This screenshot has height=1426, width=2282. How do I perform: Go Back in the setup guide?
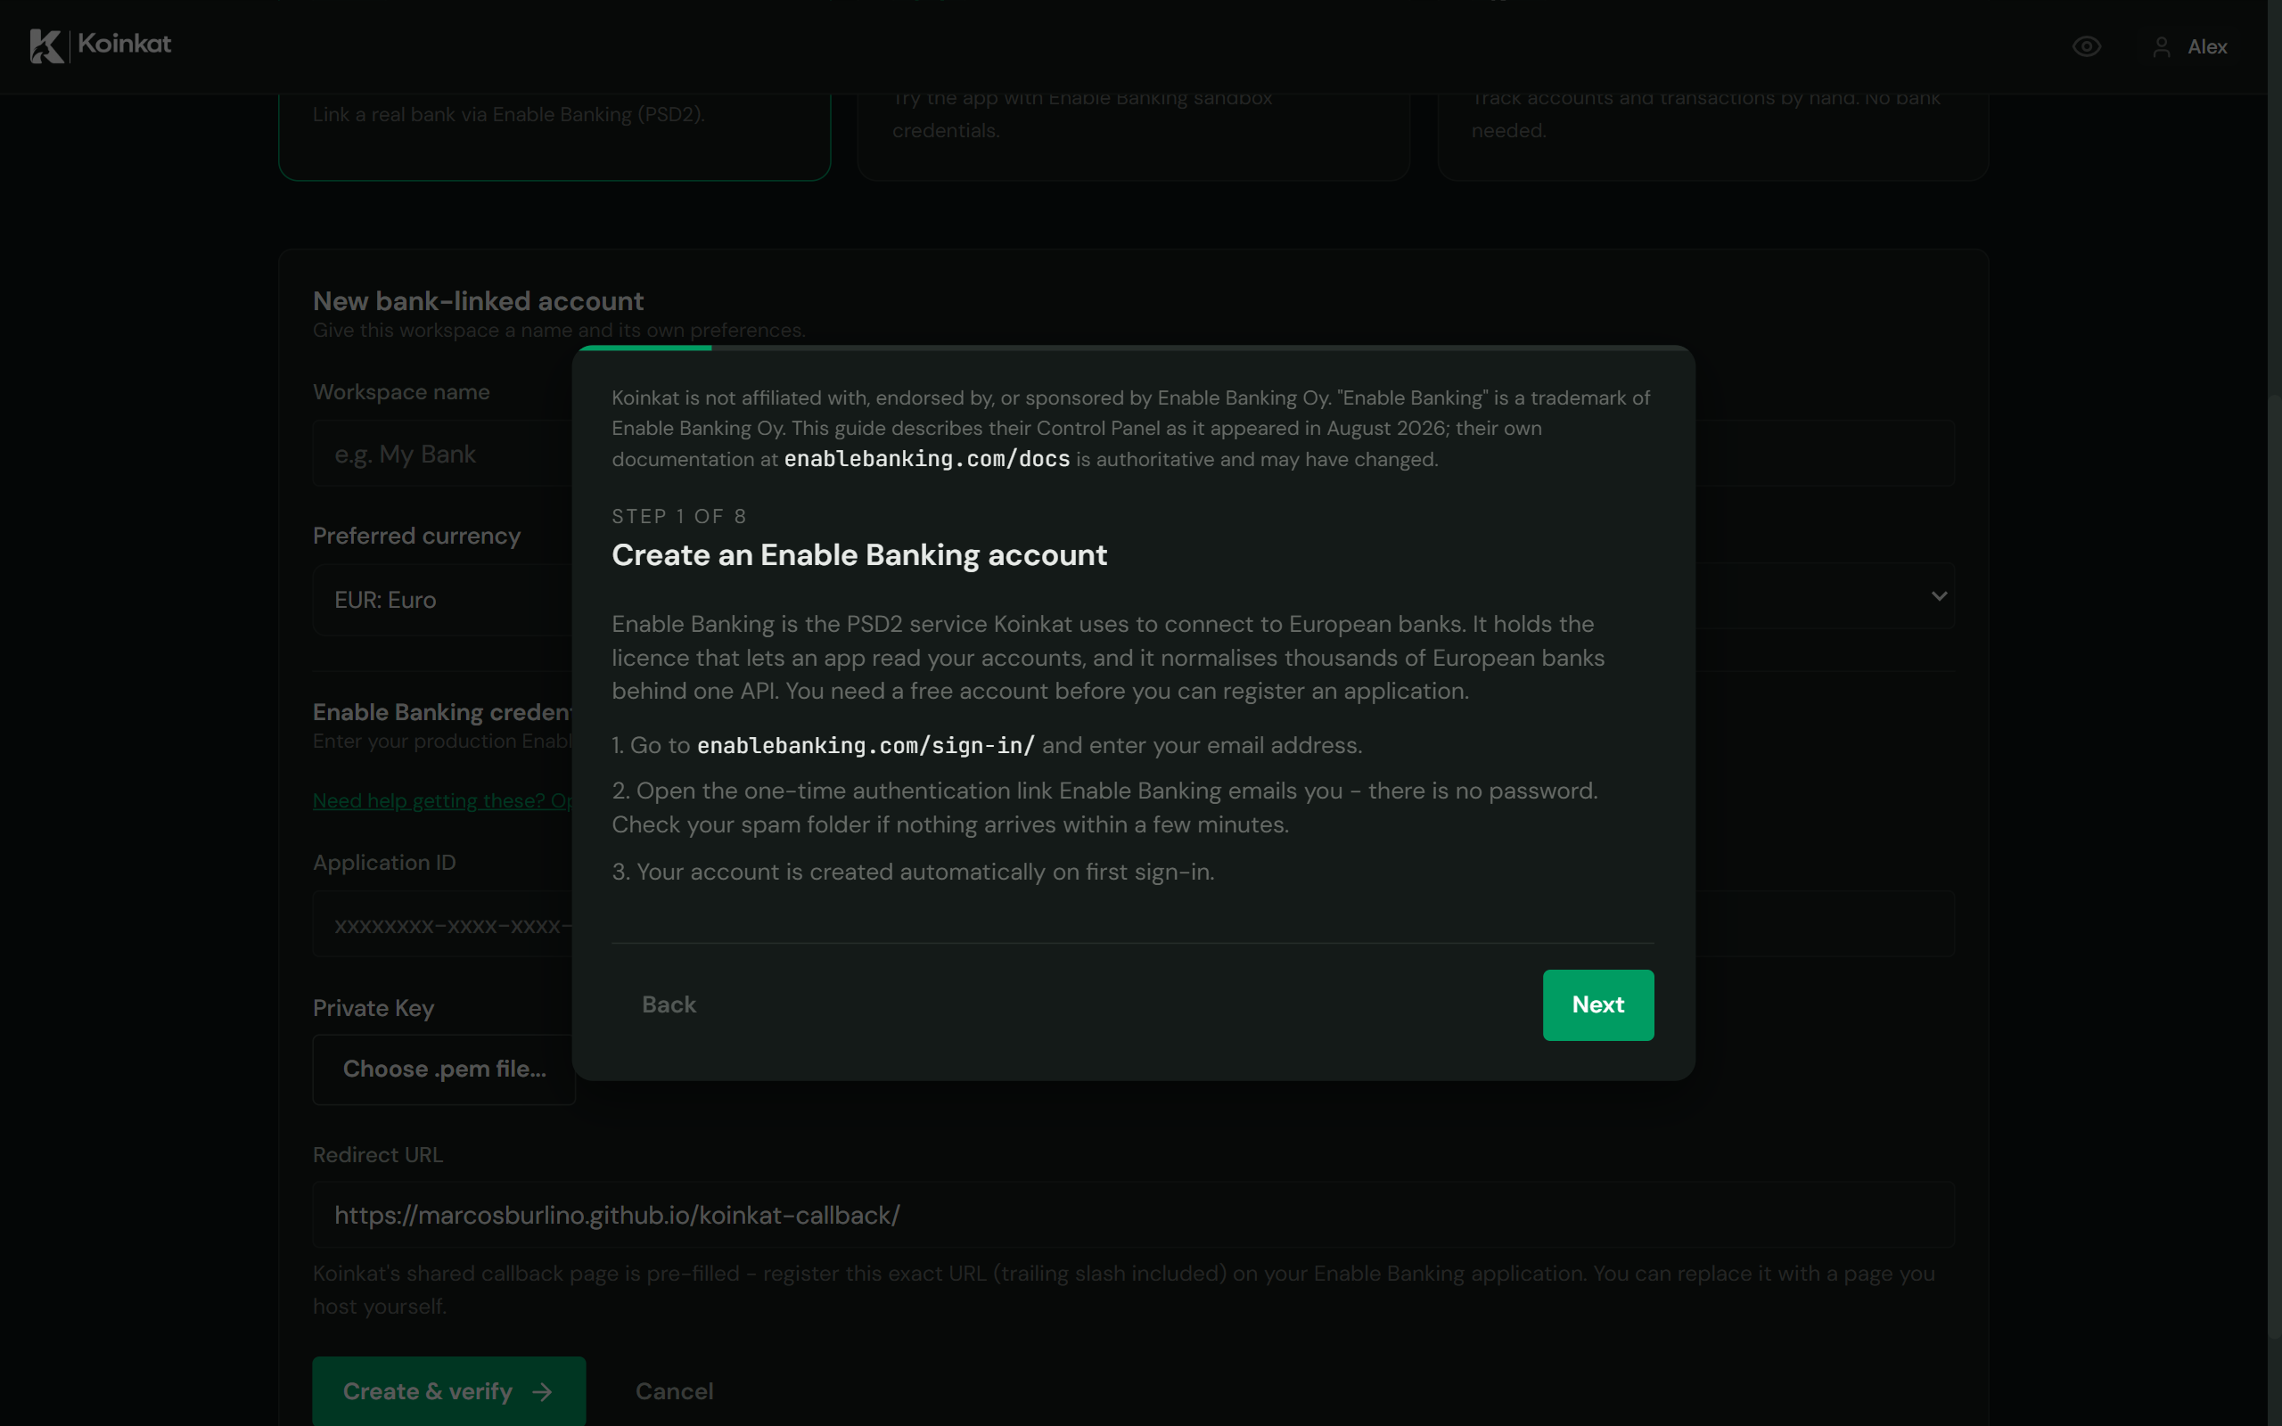tap(669, 1004)
